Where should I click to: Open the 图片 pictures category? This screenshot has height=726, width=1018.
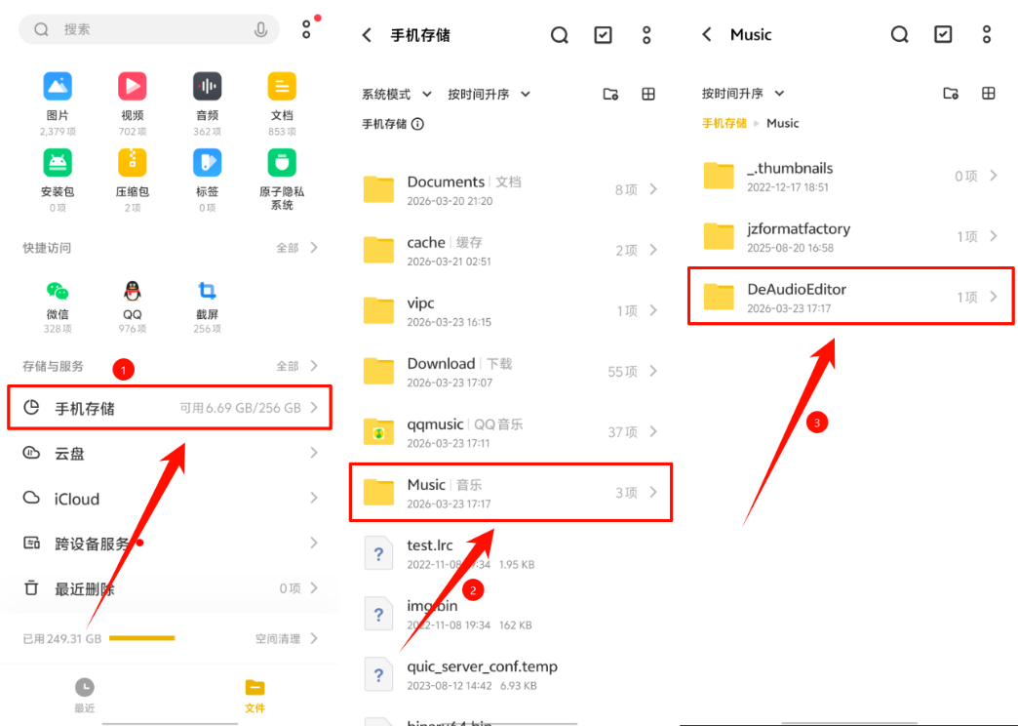point(58,103)
